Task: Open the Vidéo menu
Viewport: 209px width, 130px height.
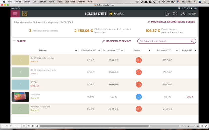Action: point(59,2)
